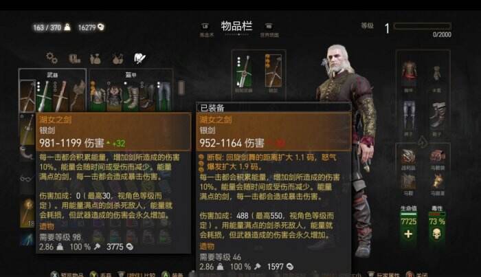Switch to the potions and bags filter

coord(96,58)
